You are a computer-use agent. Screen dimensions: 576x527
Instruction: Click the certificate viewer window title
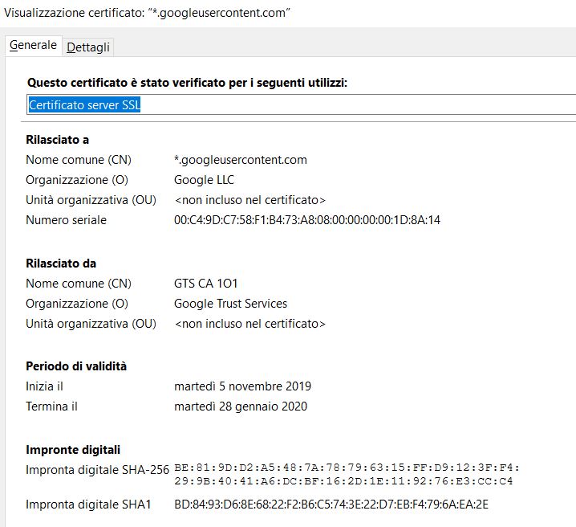click(x=148, y=13)
